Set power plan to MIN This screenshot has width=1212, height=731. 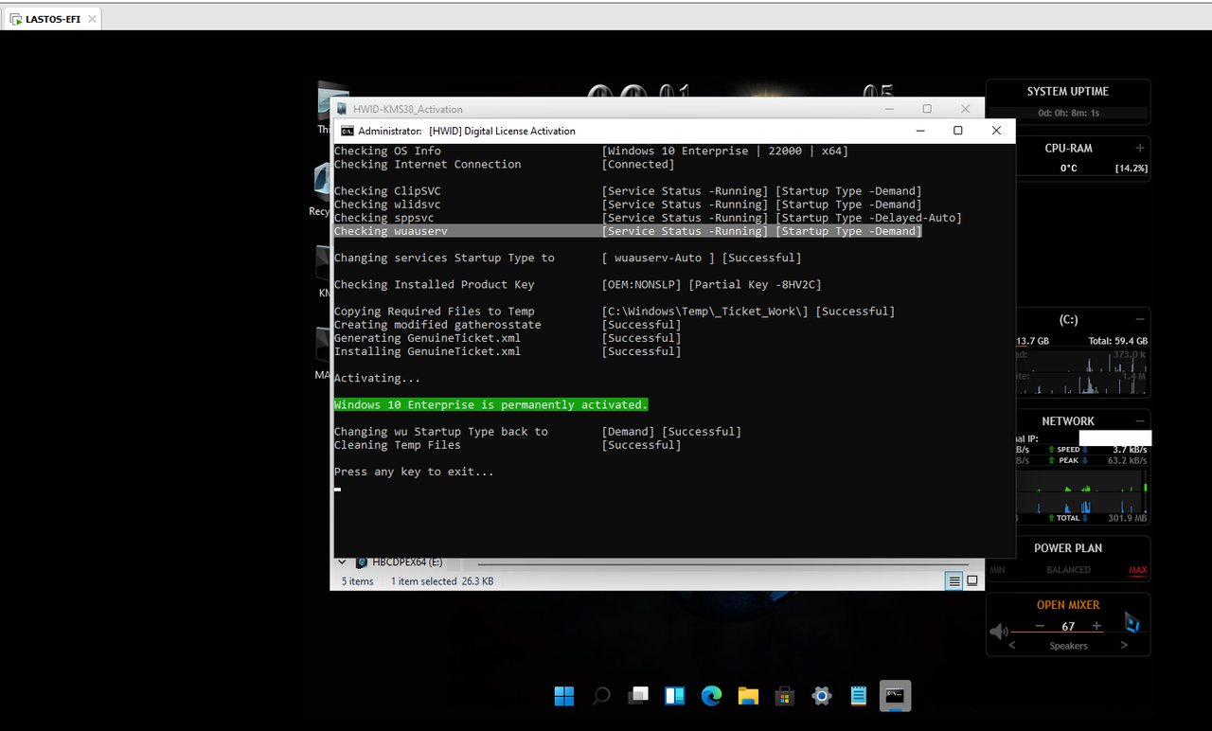click(997, 570)
